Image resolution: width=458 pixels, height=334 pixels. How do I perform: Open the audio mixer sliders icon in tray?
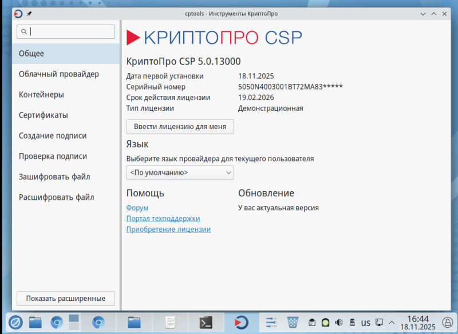[270, 322]
